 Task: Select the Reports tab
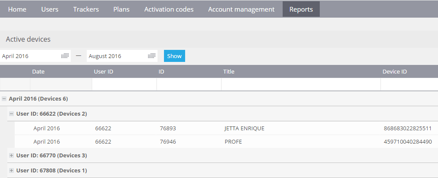point(301,9)
